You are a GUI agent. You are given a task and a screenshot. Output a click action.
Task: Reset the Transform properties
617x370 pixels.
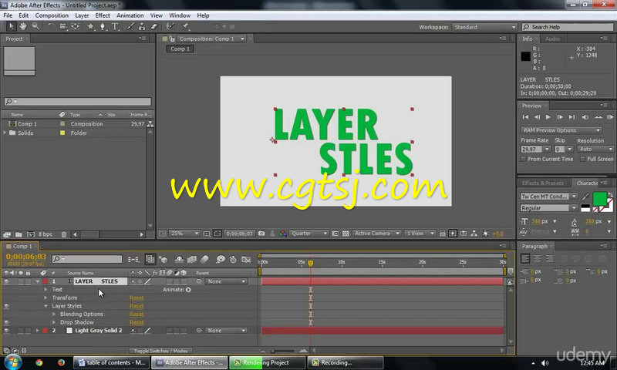[137, 298]
